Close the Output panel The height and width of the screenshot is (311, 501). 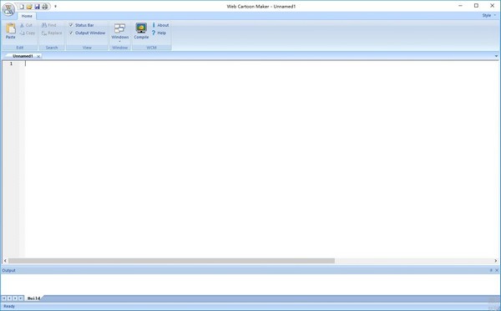[497, 270]
